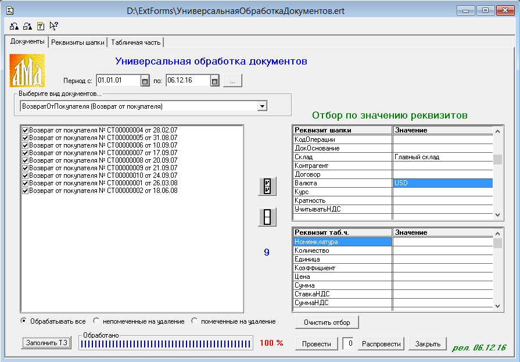
Task: Click scrollbar thumb of 'Реквизит шапки' table
Action: (497, 159)
